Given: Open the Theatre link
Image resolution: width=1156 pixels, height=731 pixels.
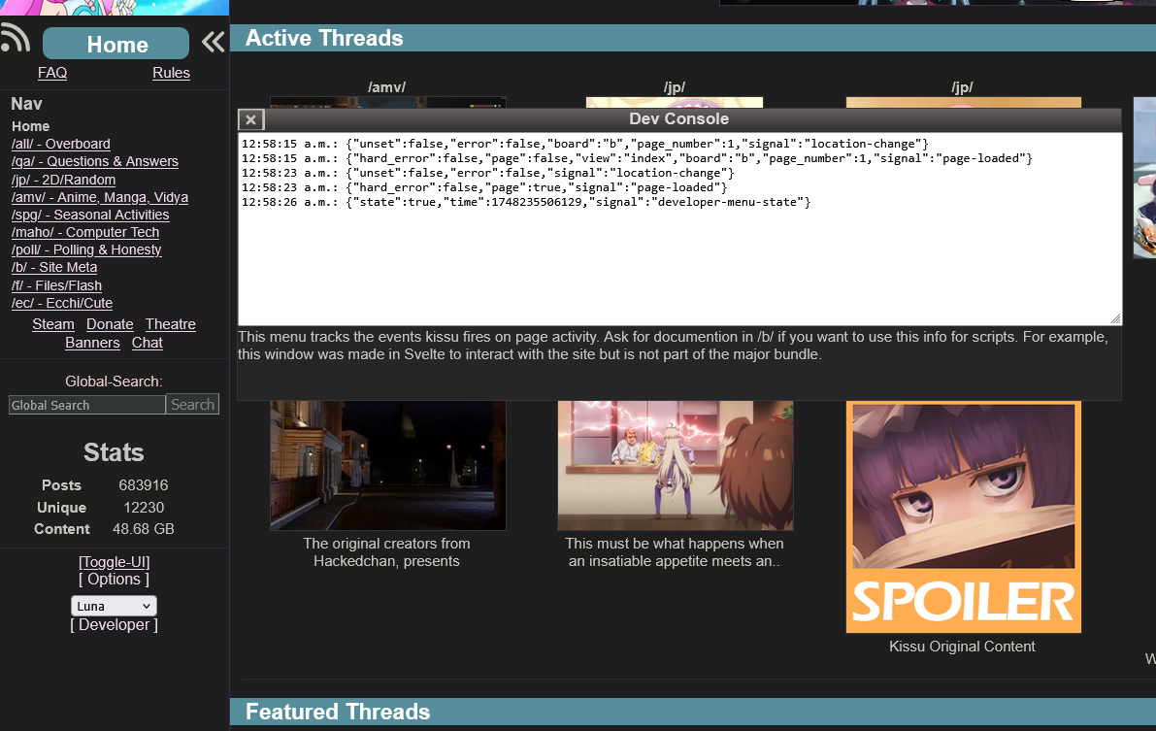Looking at the screenshot, I should pyautogui.click(x=170, y=324).
